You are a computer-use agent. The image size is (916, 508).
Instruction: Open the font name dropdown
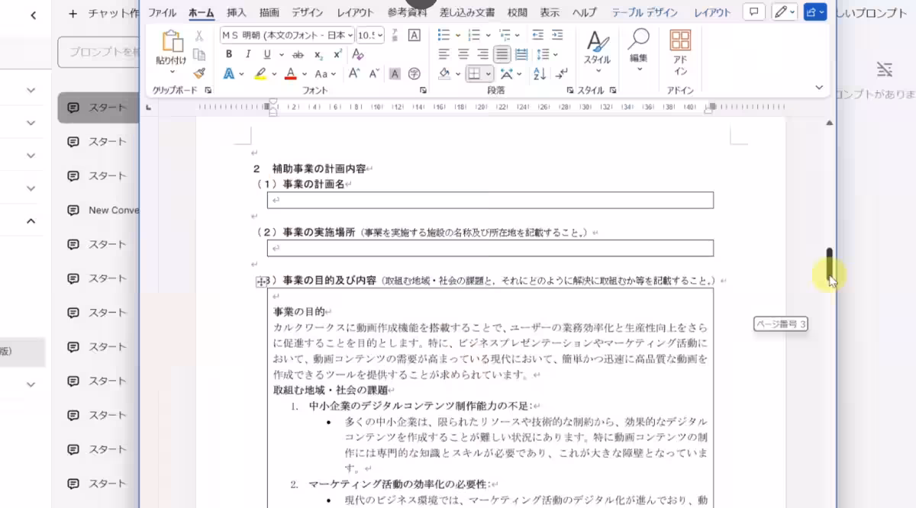tap(350, 35)
